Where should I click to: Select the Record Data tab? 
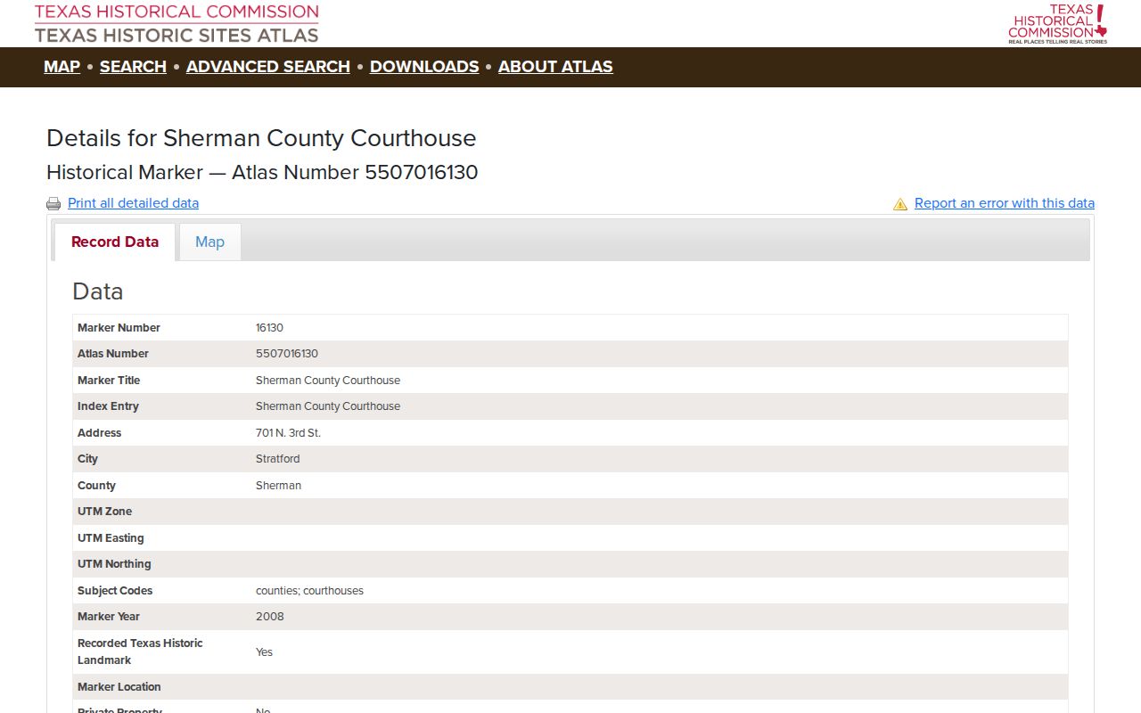point(115,242)
